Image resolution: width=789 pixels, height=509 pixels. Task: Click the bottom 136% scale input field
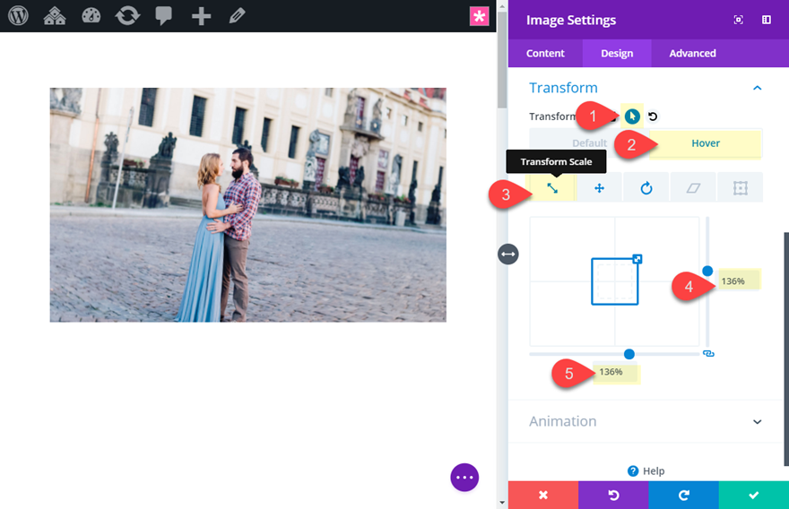(x=615, y=372)
